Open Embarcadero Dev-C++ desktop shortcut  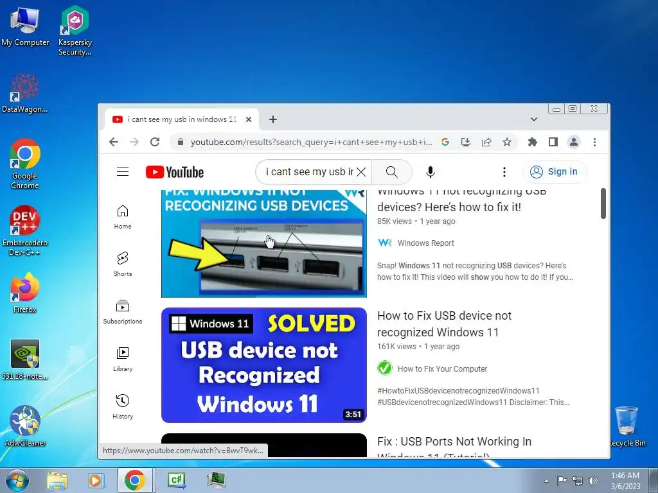point(24,230)
